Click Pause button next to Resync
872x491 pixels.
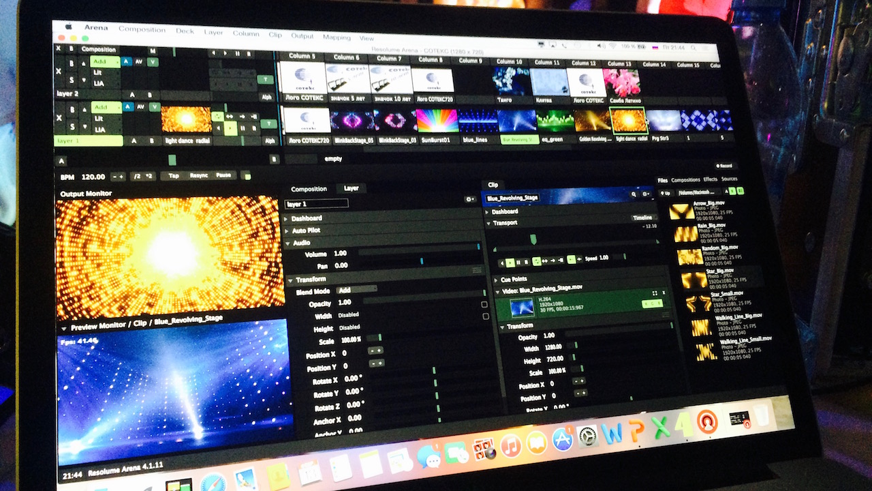point(223,175)
